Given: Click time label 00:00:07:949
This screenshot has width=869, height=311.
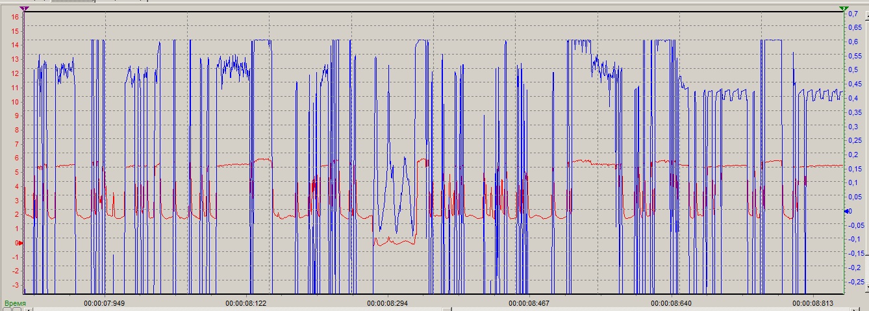Looking at the screenshot, I should (105, 303).
